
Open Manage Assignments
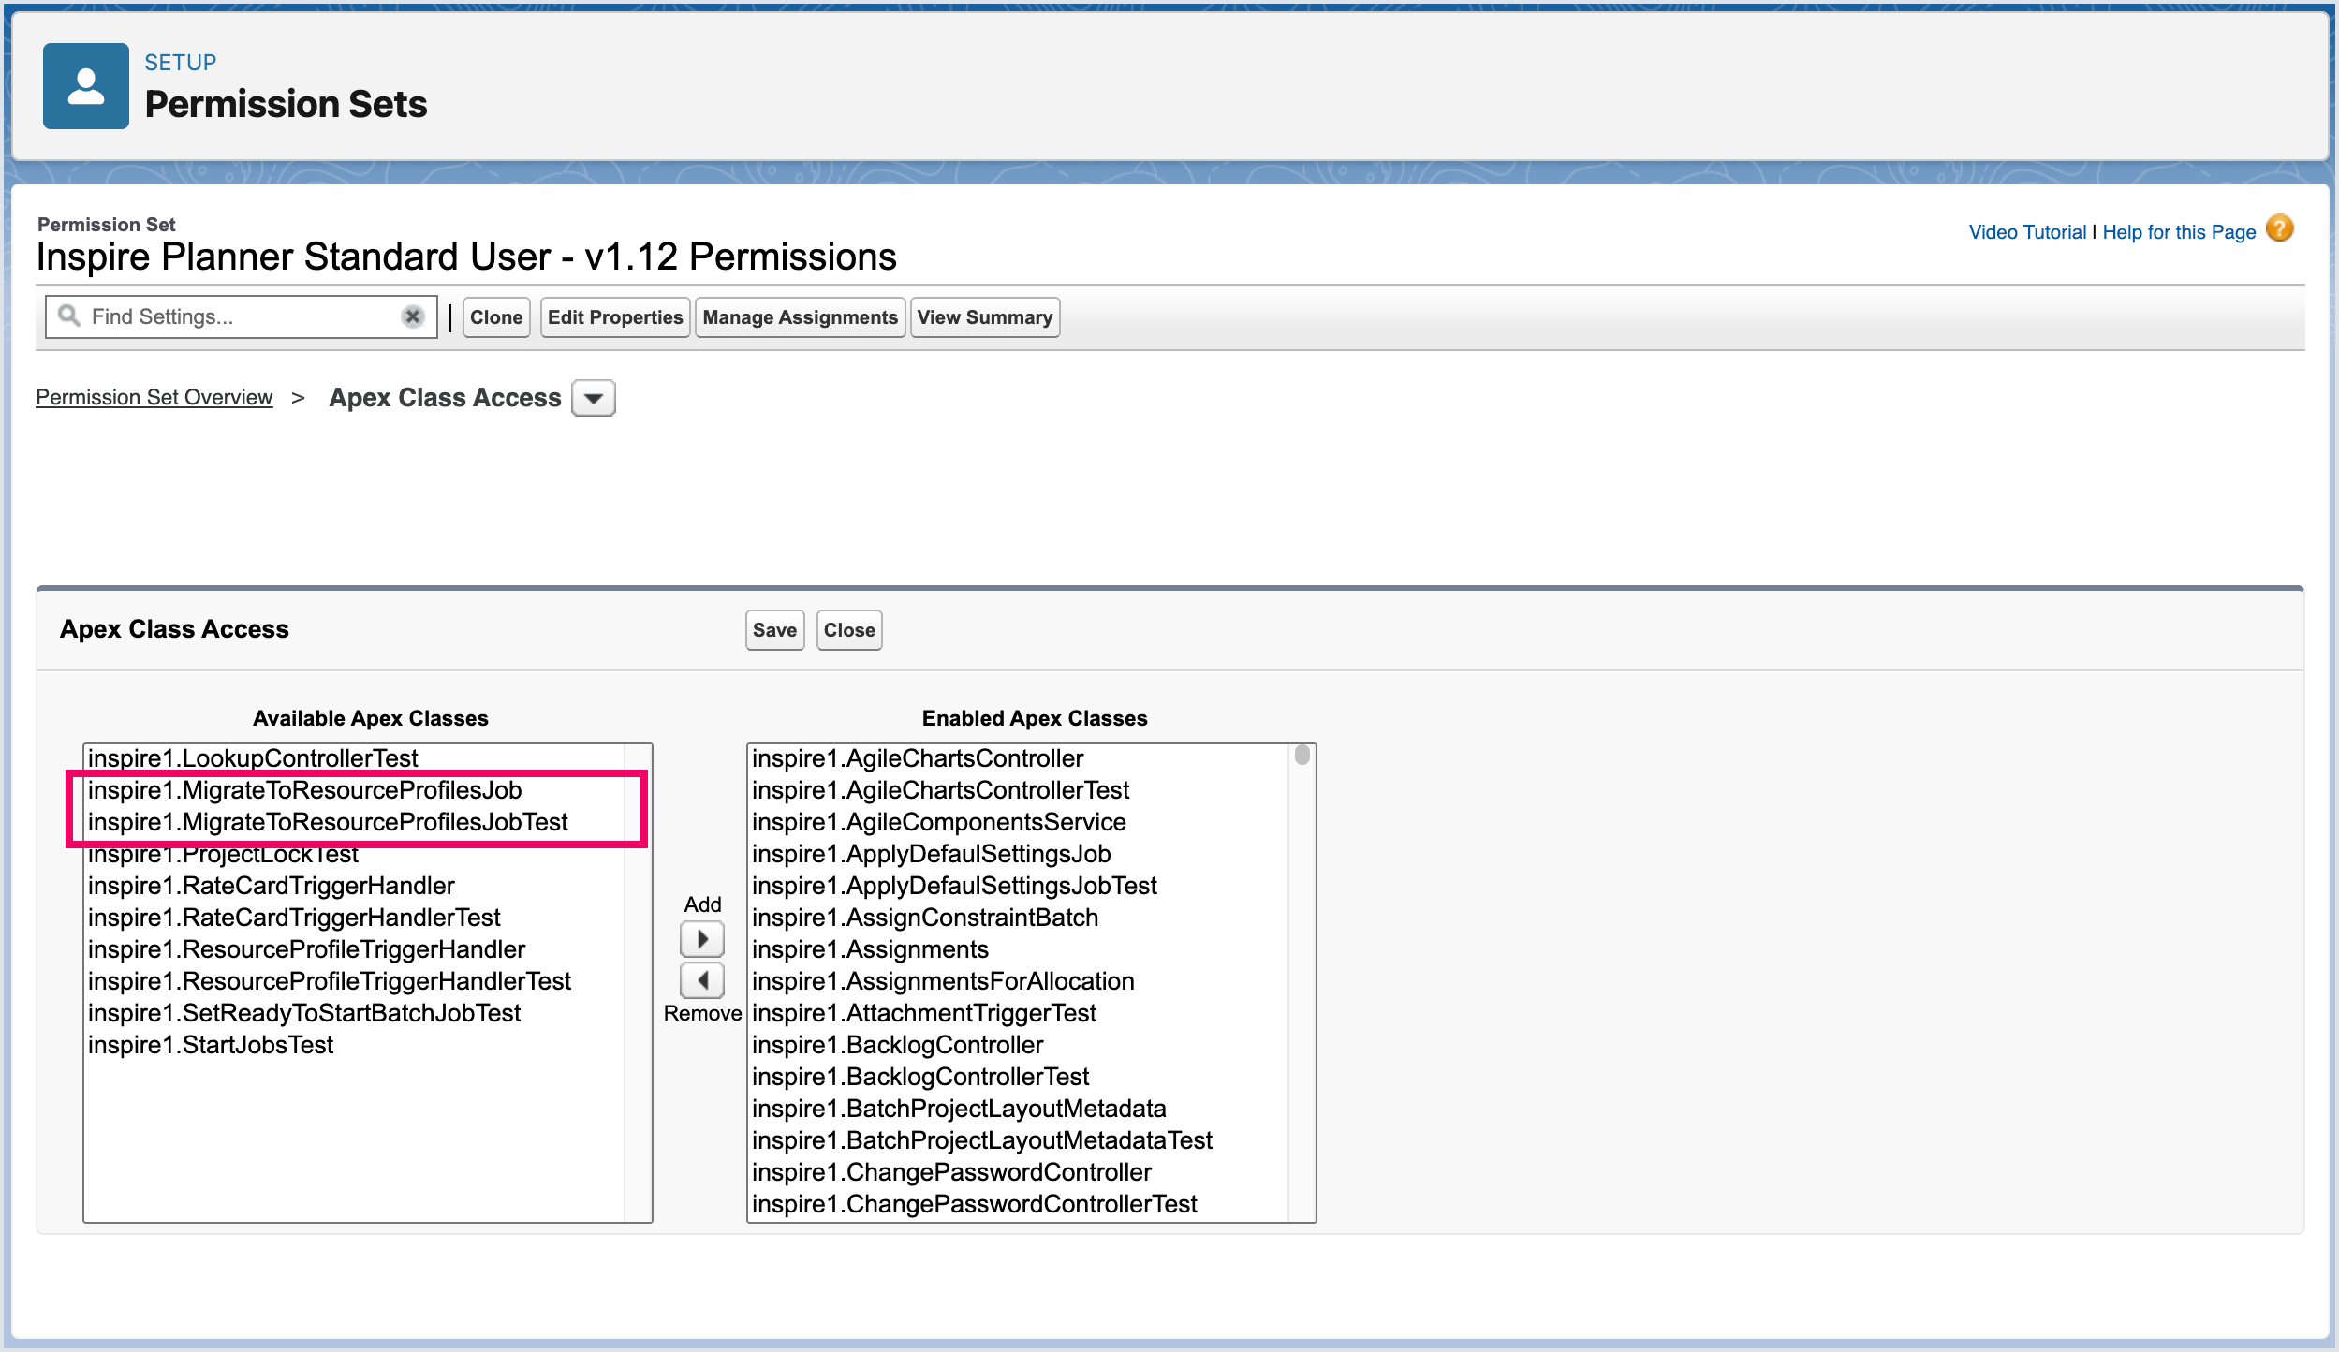click(801, 317)
